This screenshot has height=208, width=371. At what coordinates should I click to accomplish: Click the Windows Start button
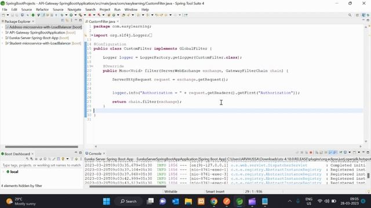107,202
